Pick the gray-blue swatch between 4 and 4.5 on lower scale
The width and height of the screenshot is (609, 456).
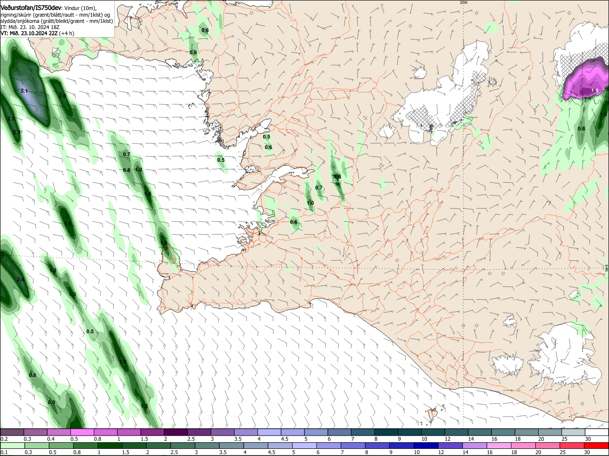257,446
